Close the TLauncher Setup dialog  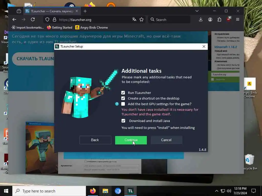[204, 46]
